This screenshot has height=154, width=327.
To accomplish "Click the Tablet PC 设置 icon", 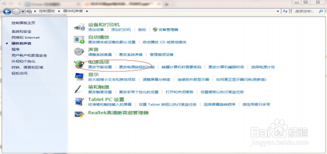I will tap(79, 102).
